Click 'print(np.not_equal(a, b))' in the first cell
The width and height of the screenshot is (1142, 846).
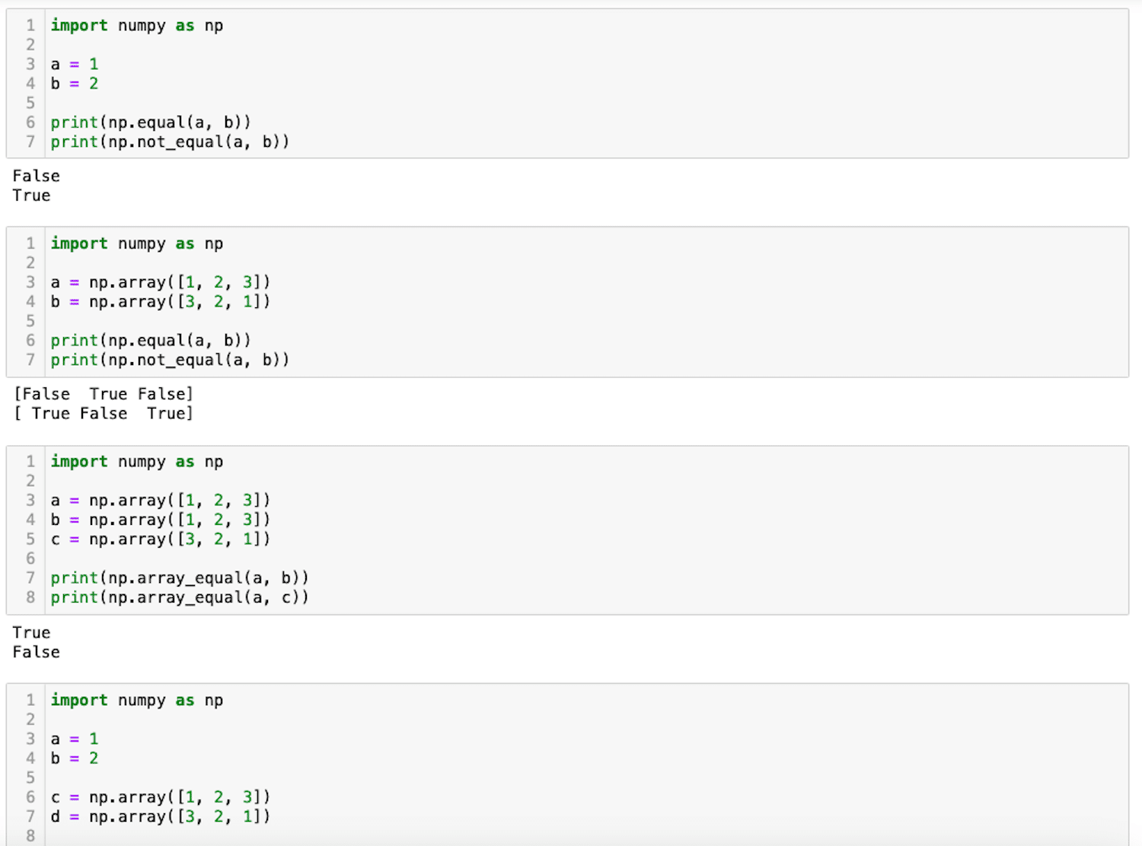(x=170, y=142)
